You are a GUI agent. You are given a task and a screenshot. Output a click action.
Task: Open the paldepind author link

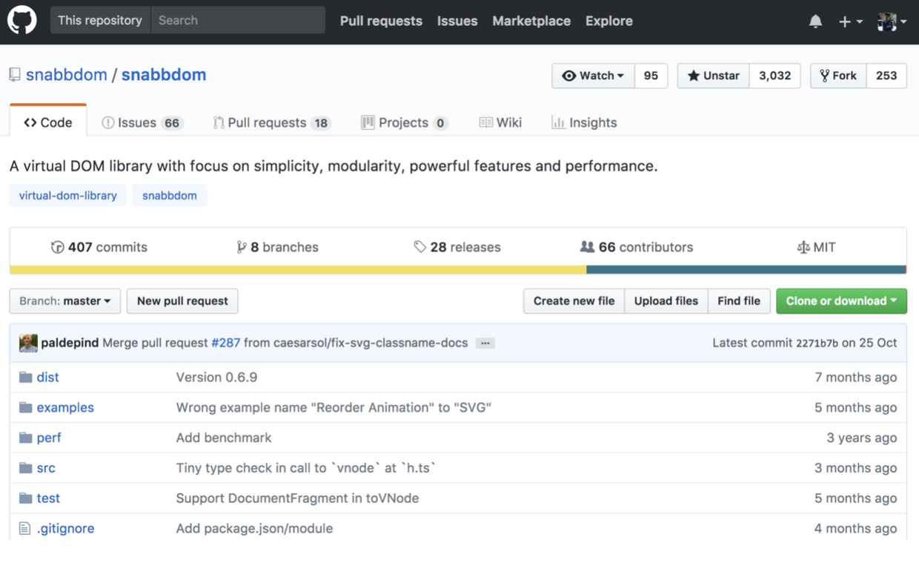(x=70, y=343)
